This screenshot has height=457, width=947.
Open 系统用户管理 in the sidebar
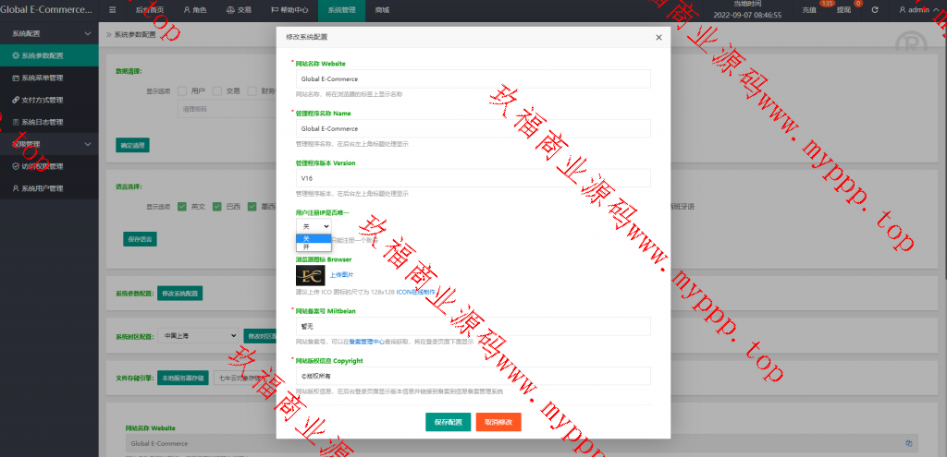point(43,189)
